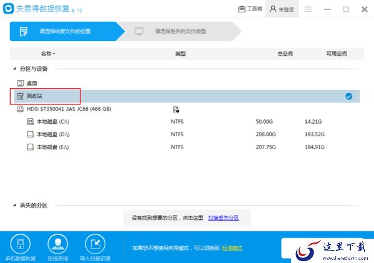Click the 扫描丢失分区 link

[x=223, y=218]
